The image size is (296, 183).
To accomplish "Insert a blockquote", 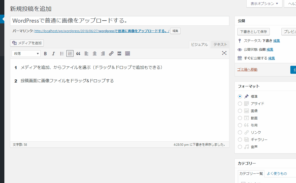I will 78,53.
